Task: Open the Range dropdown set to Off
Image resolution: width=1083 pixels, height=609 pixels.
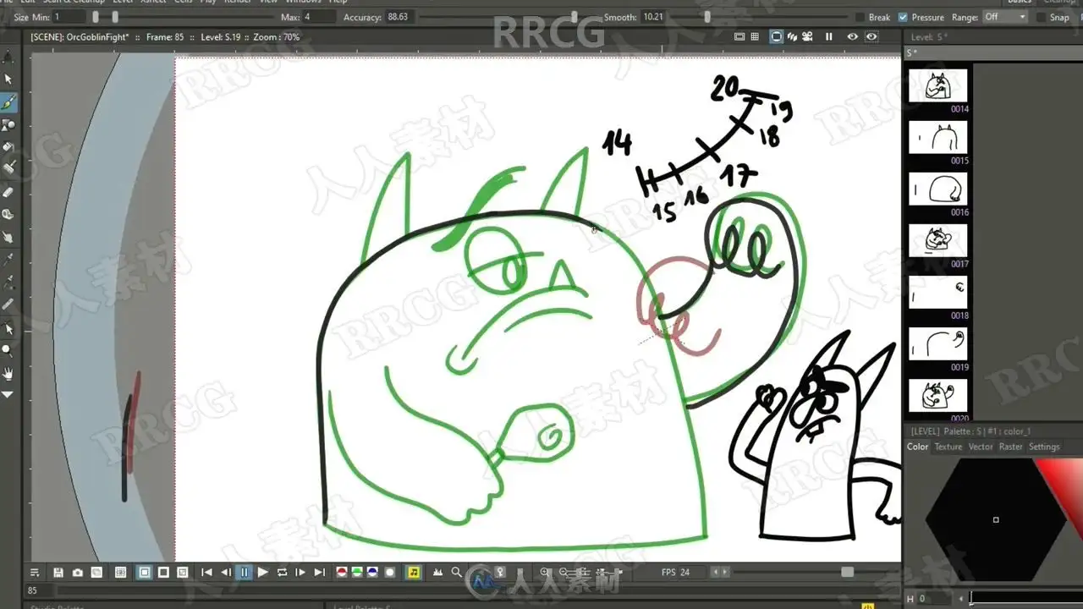Action: pos(1005,17)
